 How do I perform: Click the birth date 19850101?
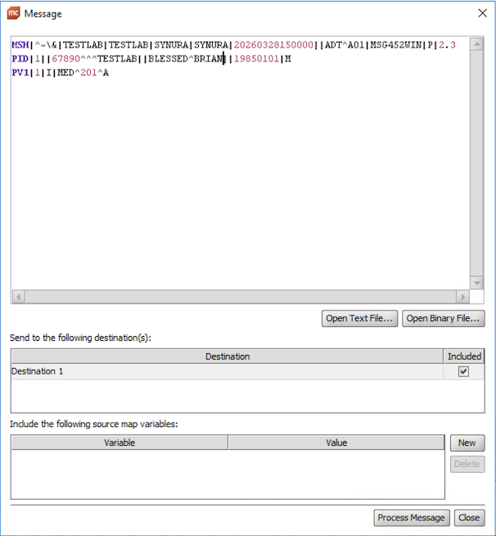click(x=256, y=59)
